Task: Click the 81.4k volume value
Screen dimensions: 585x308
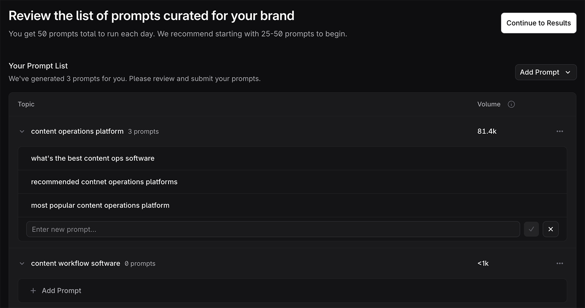Action: (487, 131)
